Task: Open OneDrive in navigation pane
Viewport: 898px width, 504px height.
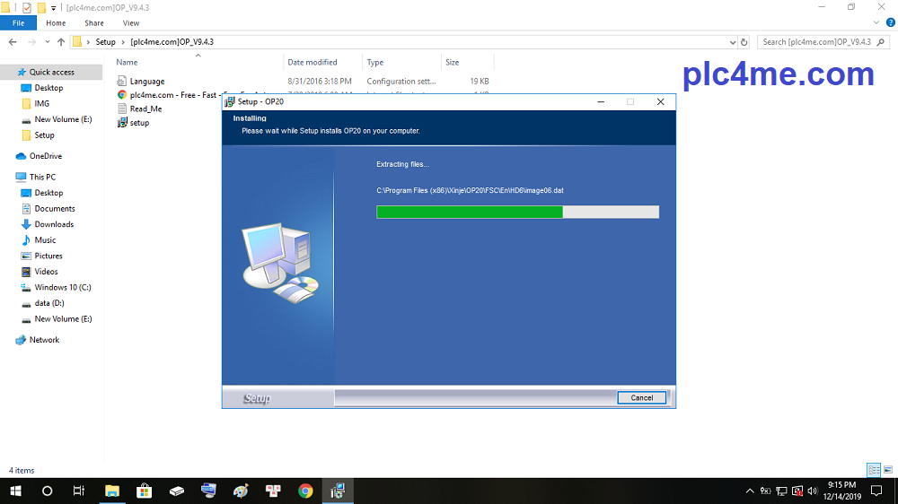Action: [45, 156]
